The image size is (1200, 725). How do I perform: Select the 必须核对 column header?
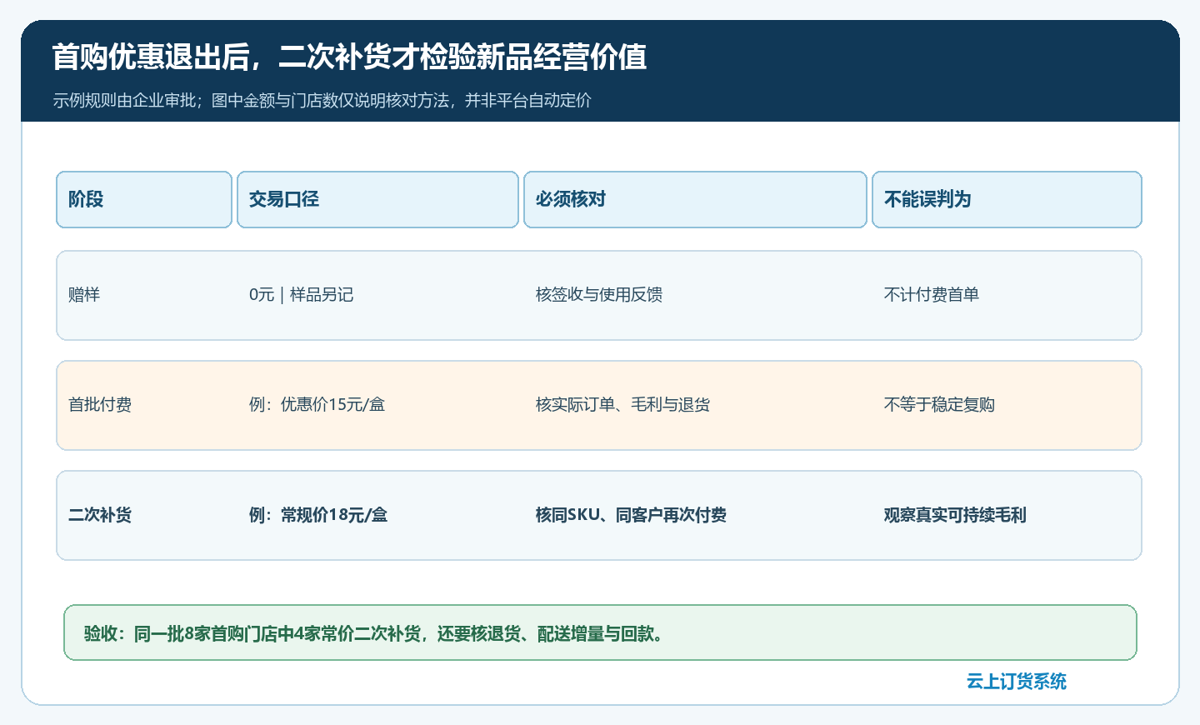coord(695,199)
